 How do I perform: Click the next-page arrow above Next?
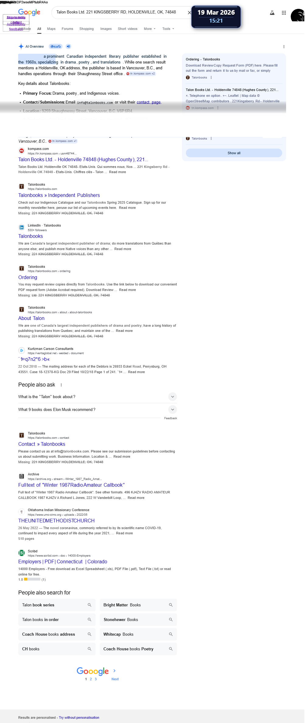click(114, 671)
